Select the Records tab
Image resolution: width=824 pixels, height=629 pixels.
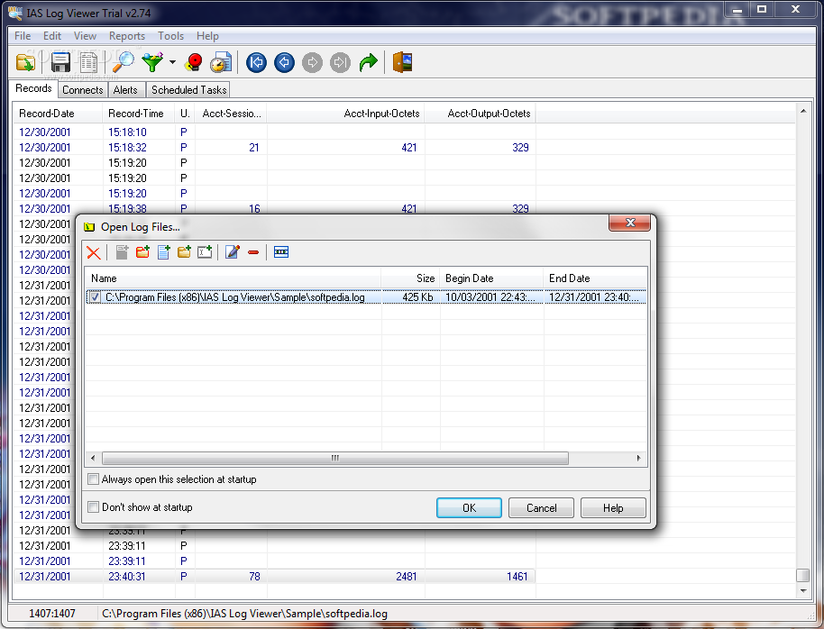pyautogui.click(x=33, y=88)
